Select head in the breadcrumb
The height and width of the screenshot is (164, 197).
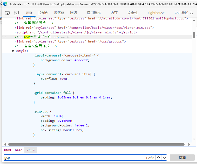[19, 150]
